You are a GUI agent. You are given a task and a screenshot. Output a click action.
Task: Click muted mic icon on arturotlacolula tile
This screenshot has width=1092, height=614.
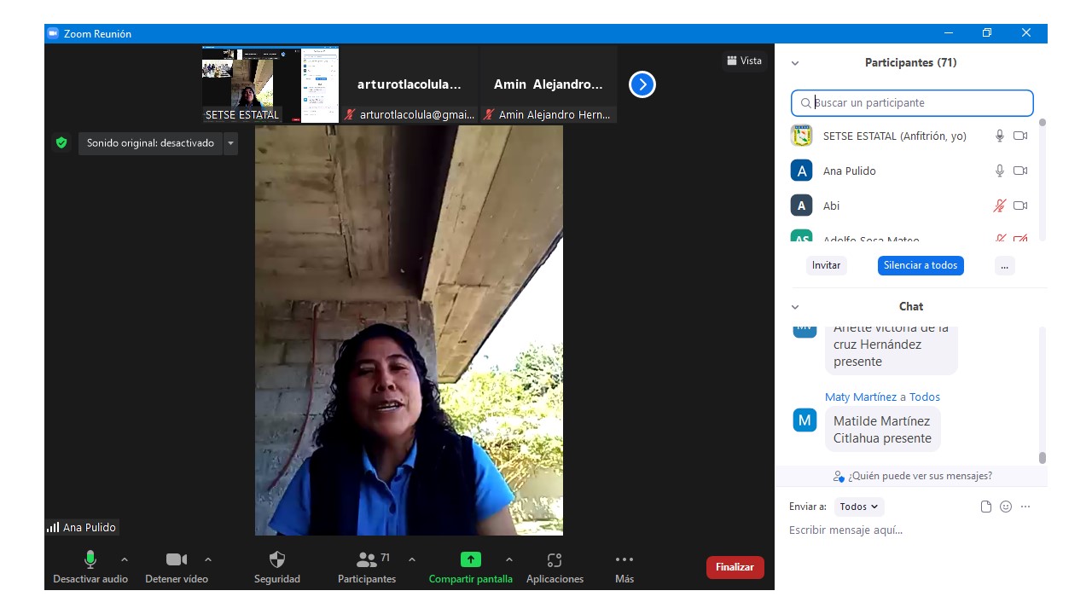350,115
